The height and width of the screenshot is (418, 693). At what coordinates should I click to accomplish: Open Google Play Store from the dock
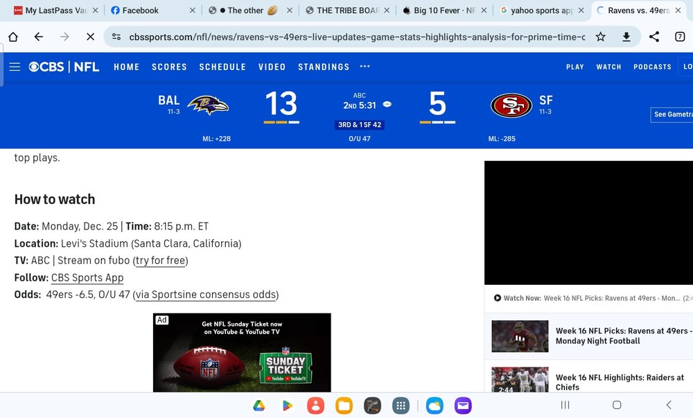coord(288,406)
